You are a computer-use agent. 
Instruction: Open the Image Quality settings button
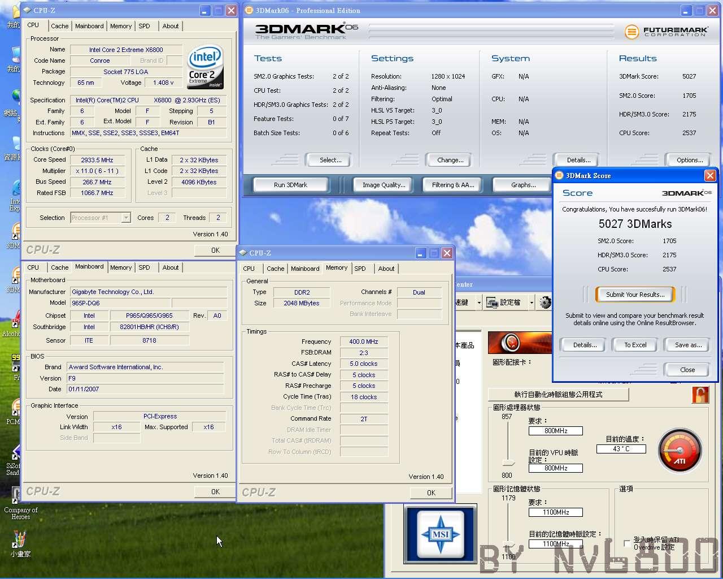pos(384,185)
